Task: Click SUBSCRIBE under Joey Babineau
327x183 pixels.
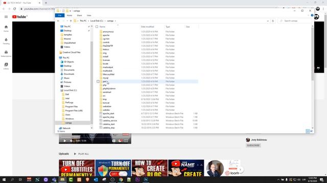Action: [x=253, y=145]
